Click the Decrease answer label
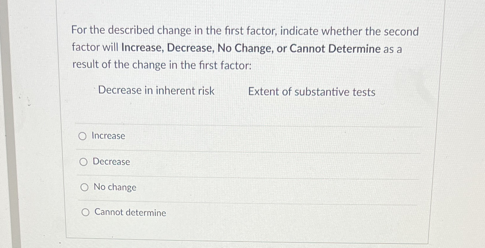The width and height of the screenshot is (485, 248). (x=111, y=162)
